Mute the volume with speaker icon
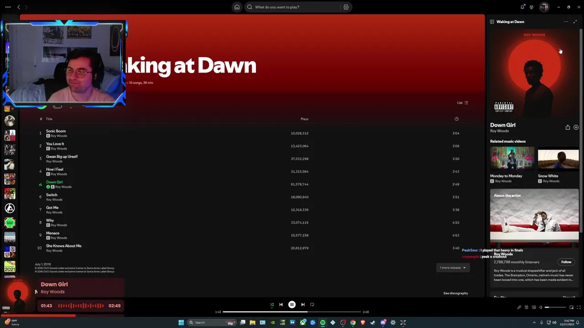The height and width of the screenshot is (328, 584). (x=541, y=307)
